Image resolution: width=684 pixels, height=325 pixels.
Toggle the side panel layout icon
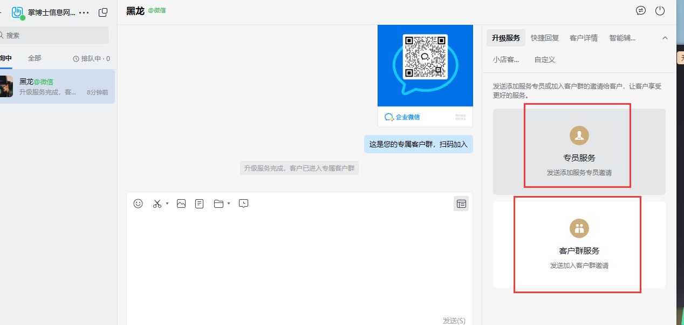click(x=461, y=204)
